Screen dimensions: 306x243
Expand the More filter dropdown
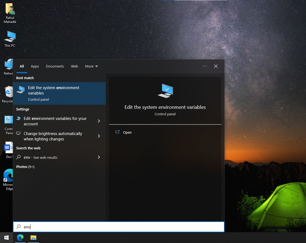tap(91, 66)
